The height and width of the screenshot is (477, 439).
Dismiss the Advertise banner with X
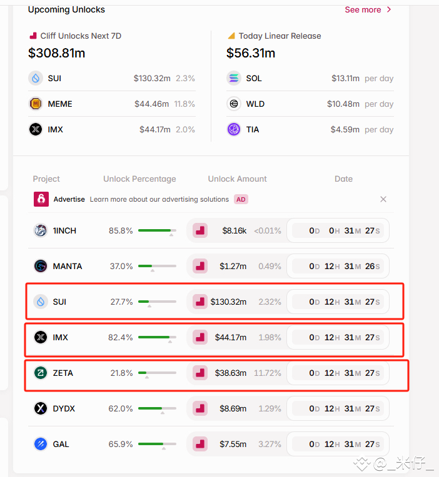pyautogui.click(x=383, y=199)
